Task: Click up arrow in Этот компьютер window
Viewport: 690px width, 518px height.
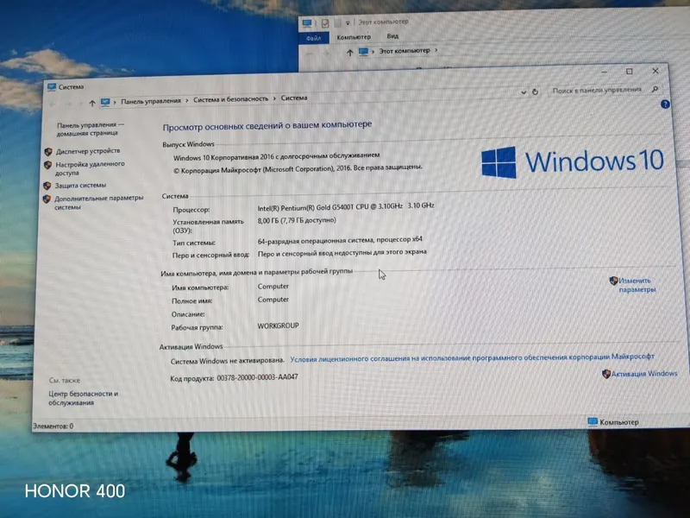Action: pos(349,53)
